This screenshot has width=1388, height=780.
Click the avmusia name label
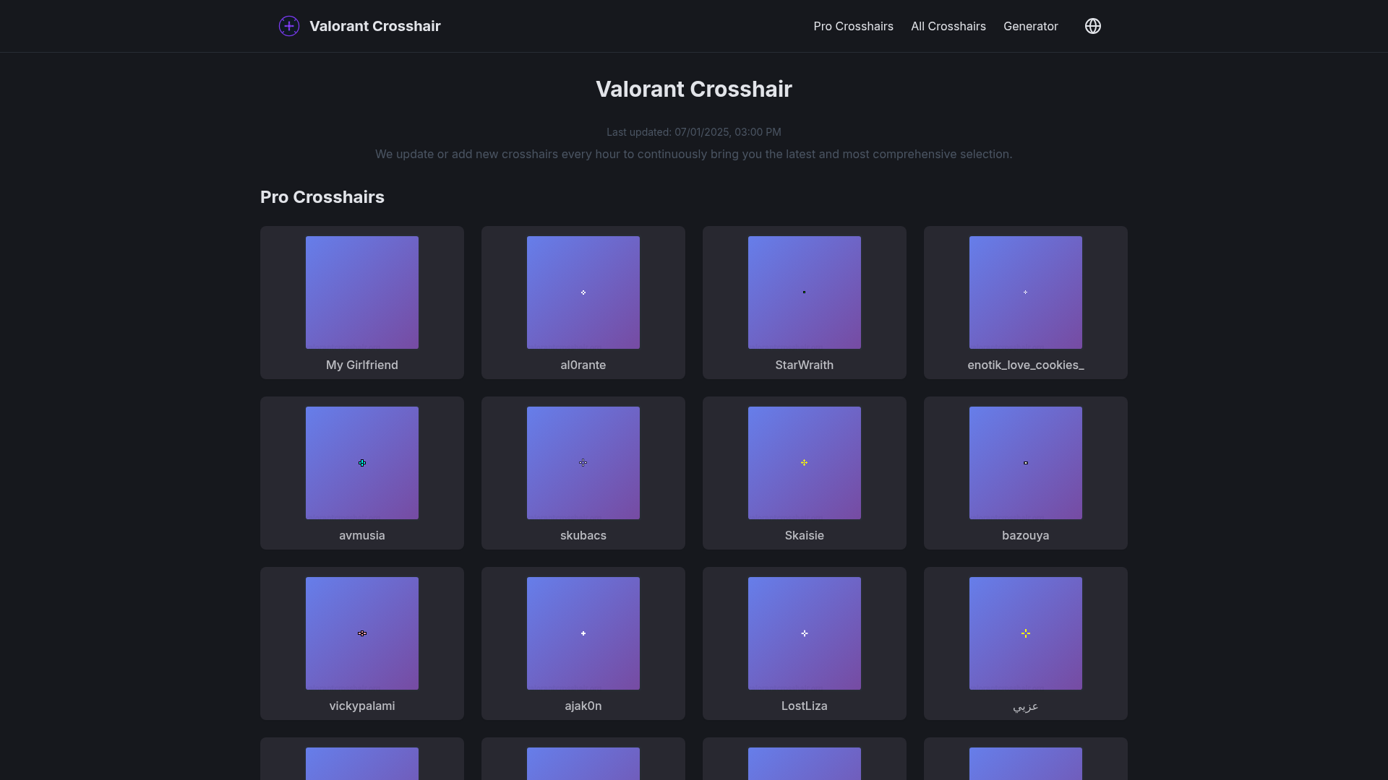(x=362, y=535)
